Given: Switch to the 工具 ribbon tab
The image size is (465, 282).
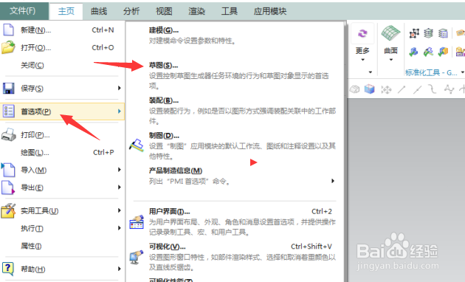Looking at the screenshot, I should click(x=230, y=11).
